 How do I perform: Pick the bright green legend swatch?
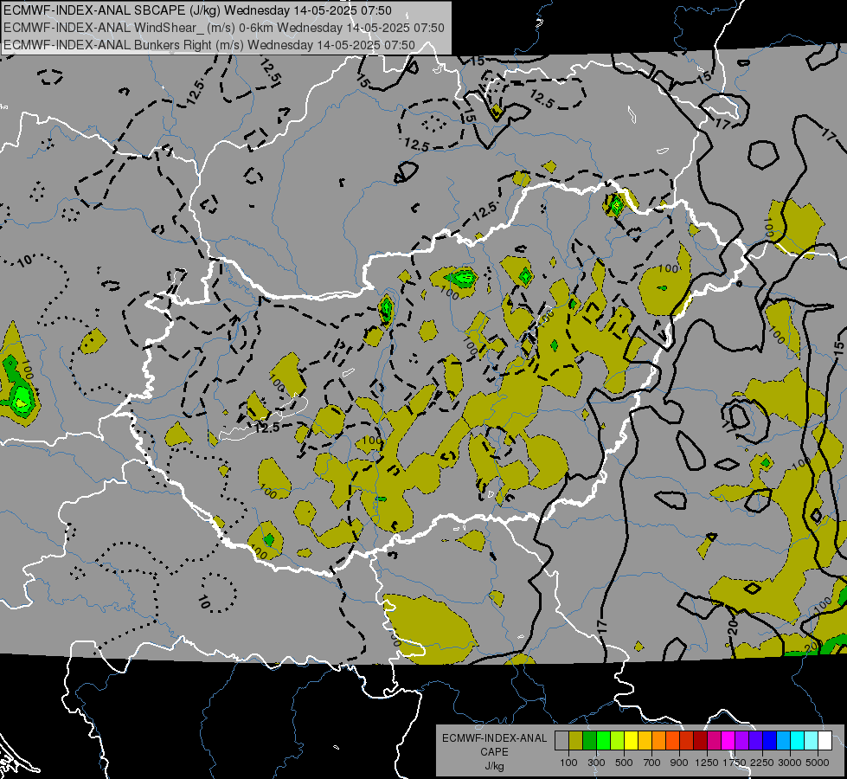pyautogui.click(x=603, y=741)
